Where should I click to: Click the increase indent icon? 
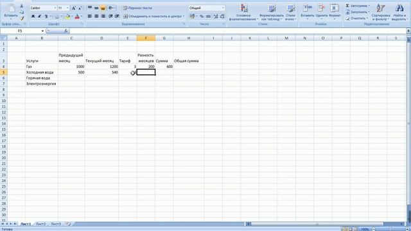pyautogui.click(x=117, y=16)
